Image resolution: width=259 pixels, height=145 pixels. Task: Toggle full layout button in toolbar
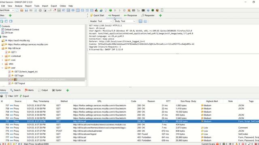[73, 10]
